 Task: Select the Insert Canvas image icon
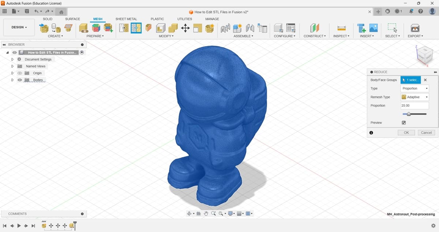pyautogui.click(x=374, y=28)
